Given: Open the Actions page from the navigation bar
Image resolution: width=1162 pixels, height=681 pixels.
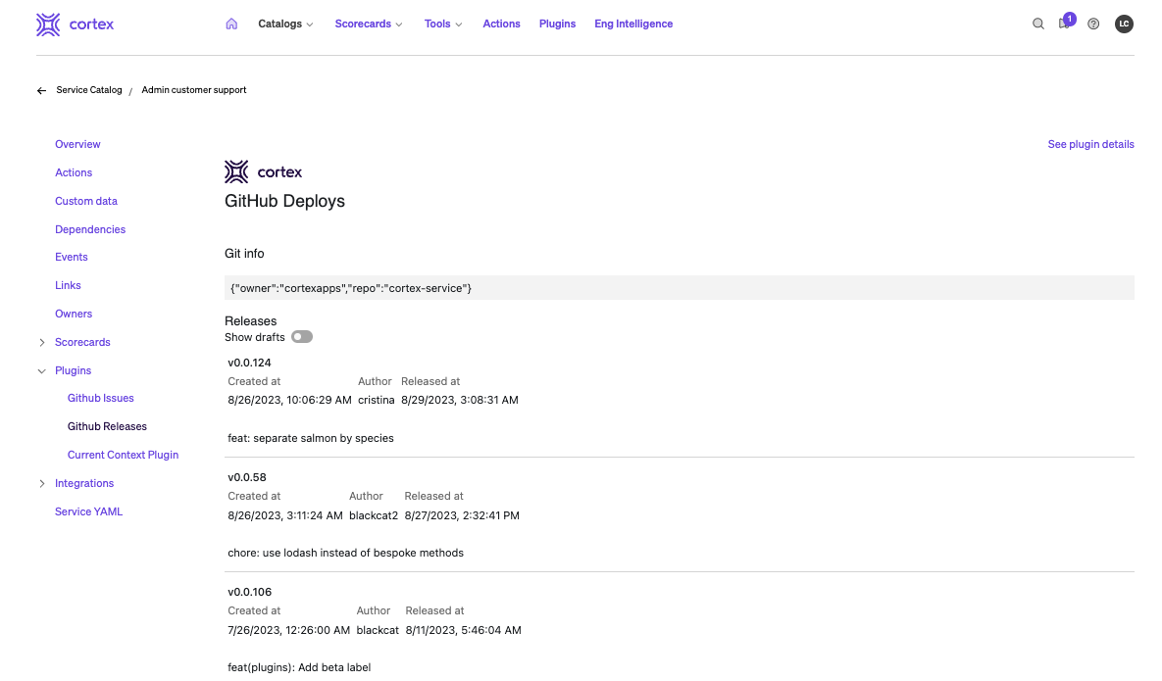Looking at the screenshot, I should coord(501,24).
